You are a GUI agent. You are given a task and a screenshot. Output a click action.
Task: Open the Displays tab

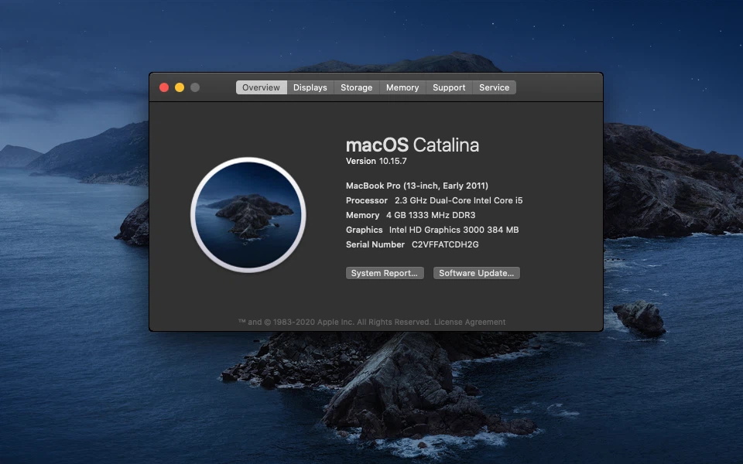tap(310, 87)
